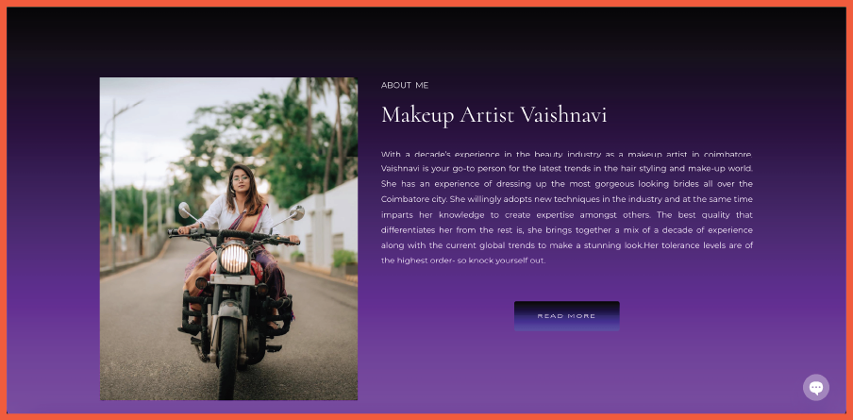
Task: Click the word "Vaishnavi" in the heading
Action: point(563,115)
